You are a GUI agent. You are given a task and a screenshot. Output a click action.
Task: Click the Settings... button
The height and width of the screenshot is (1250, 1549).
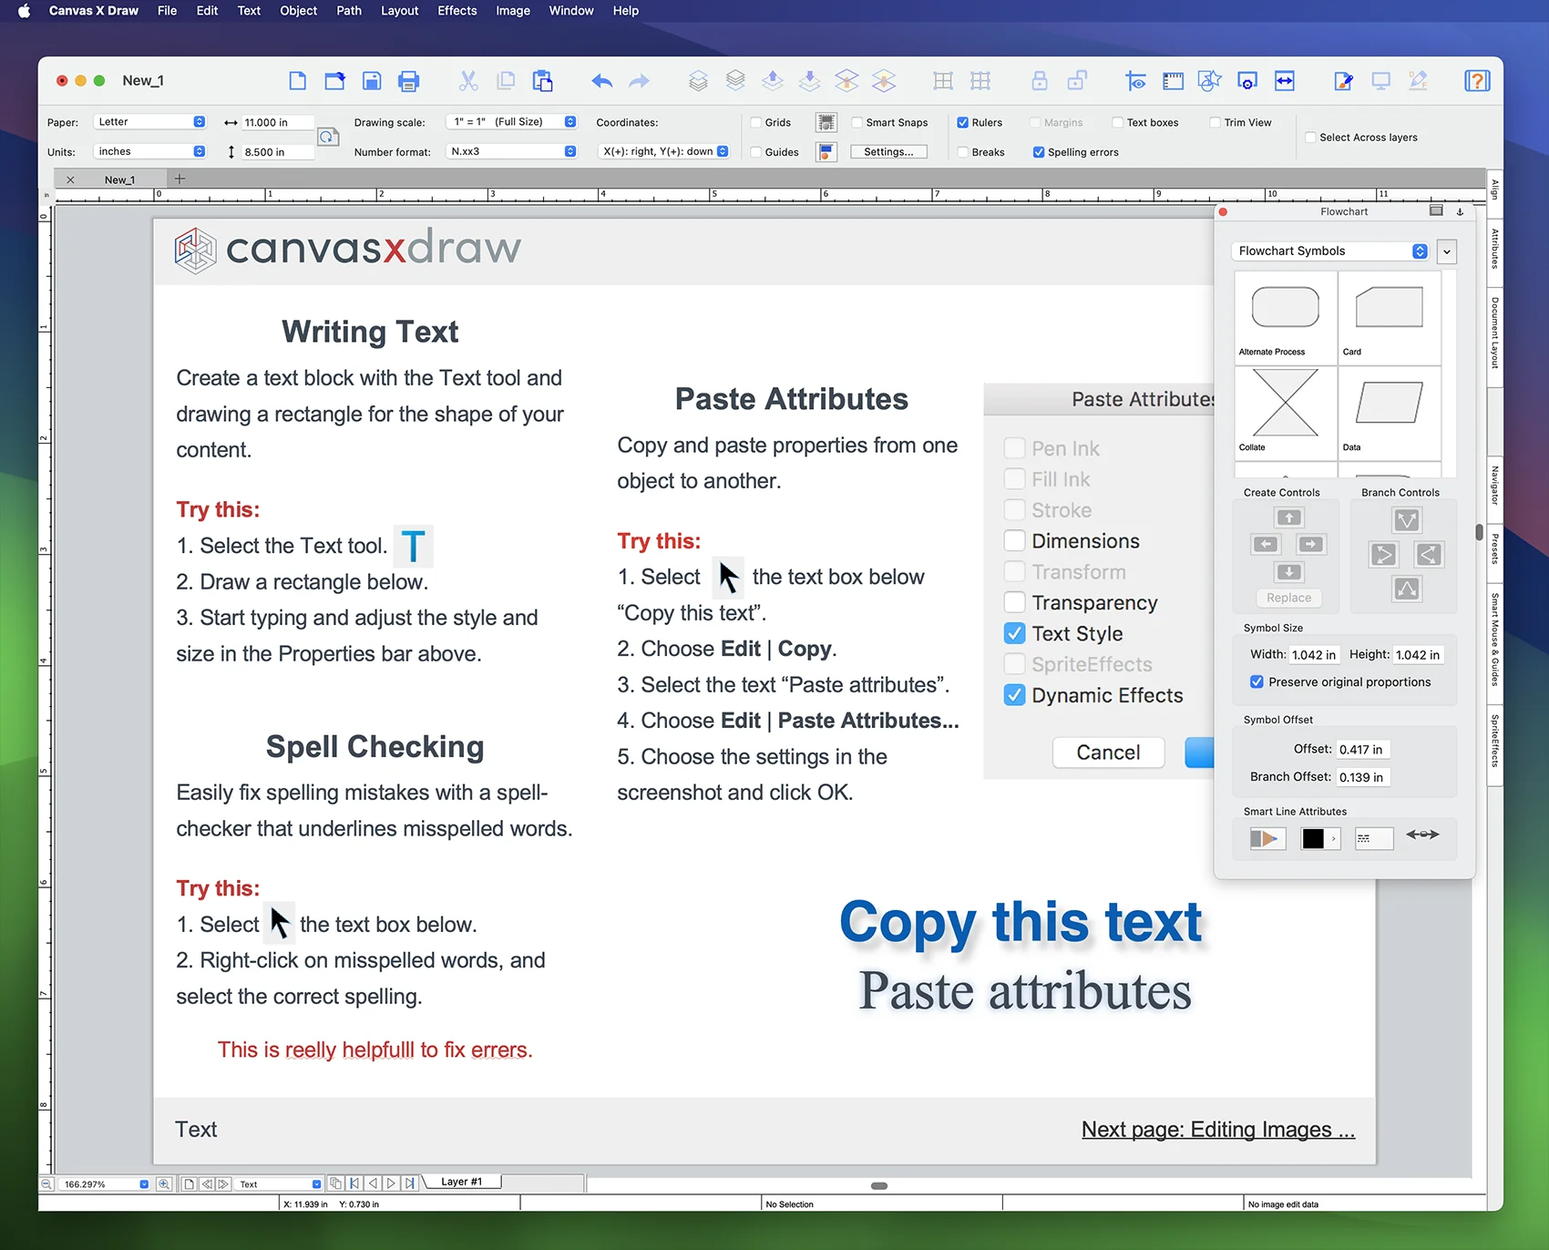[888, 152]
